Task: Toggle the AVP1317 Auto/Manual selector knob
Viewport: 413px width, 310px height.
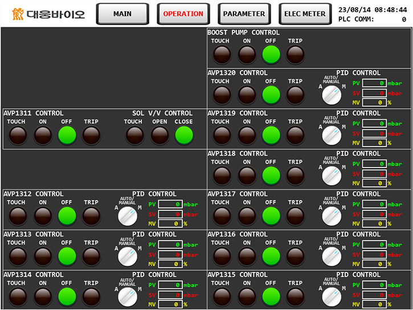Action: point(332,216)
